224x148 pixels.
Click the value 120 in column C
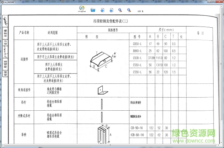point(166,72)
